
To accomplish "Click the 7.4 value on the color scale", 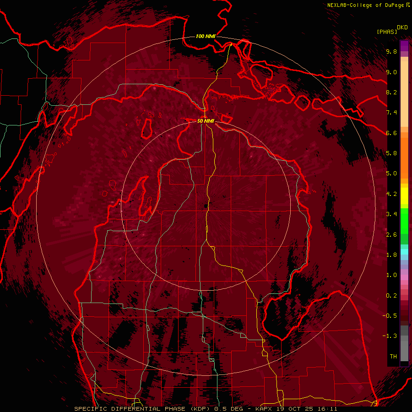I will click(x=391, y=113).
